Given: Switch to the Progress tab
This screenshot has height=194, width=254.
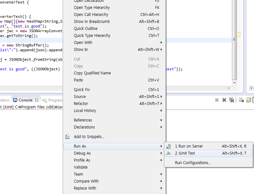Looking at the screenshot, I should [x=52, y=100].
